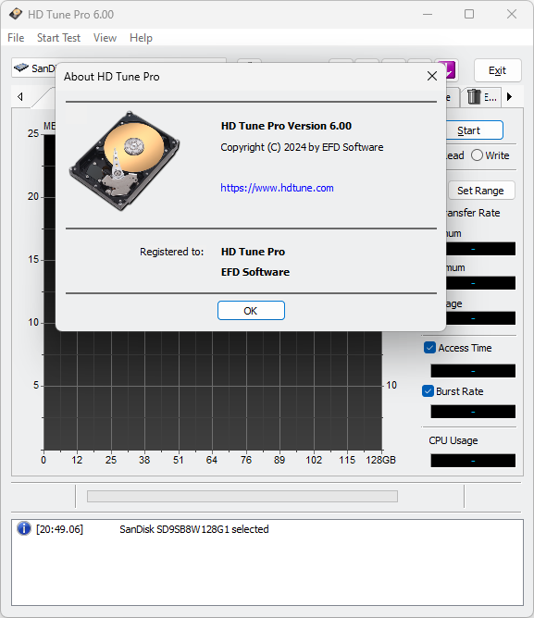Click the Set Range button
The width and height of the screenshot is (534, 618).
(x=481, y=191)
